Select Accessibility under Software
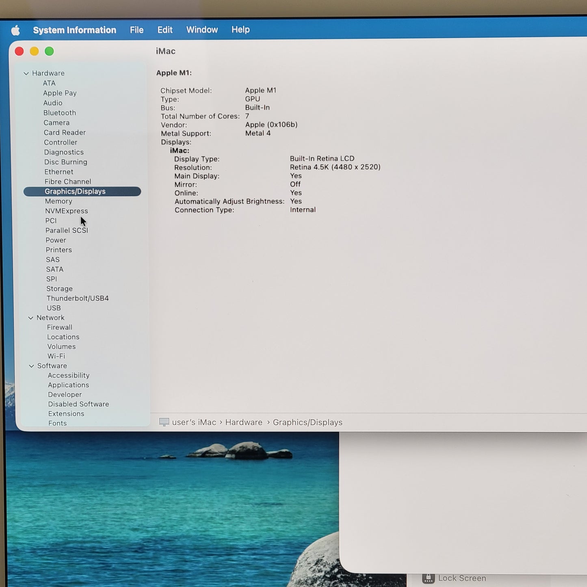This screenshot has width=587, height=587. coord(69,375)
